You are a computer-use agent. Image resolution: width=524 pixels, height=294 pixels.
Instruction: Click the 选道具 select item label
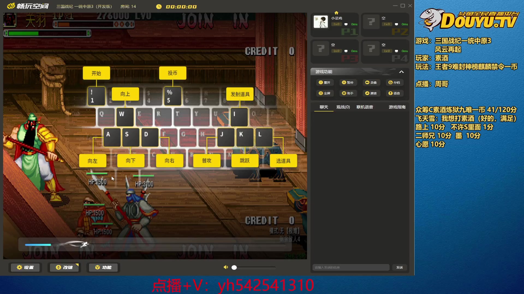coord(283,161)
